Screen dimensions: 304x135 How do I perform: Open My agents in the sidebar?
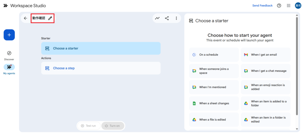tap(9, 69)
